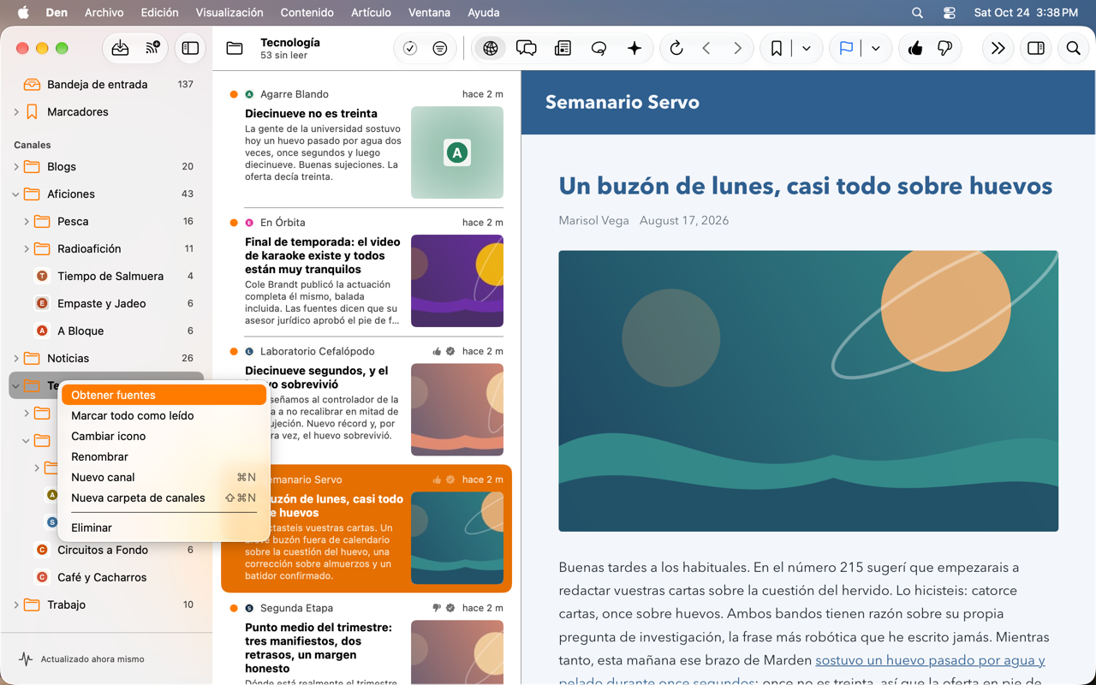Switch to web view globe icon
Screen dimensions: 1096x685
click(491, 49)
